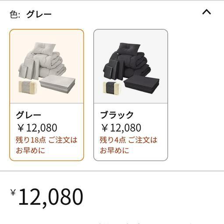
Task: Click the ブラック option name label
Action: (x=117, y=115)
